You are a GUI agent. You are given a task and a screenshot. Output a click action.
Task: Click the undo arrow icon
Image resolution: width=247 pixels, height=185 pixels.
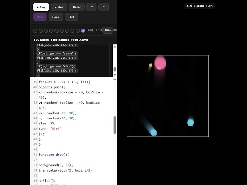click(91, 7)
